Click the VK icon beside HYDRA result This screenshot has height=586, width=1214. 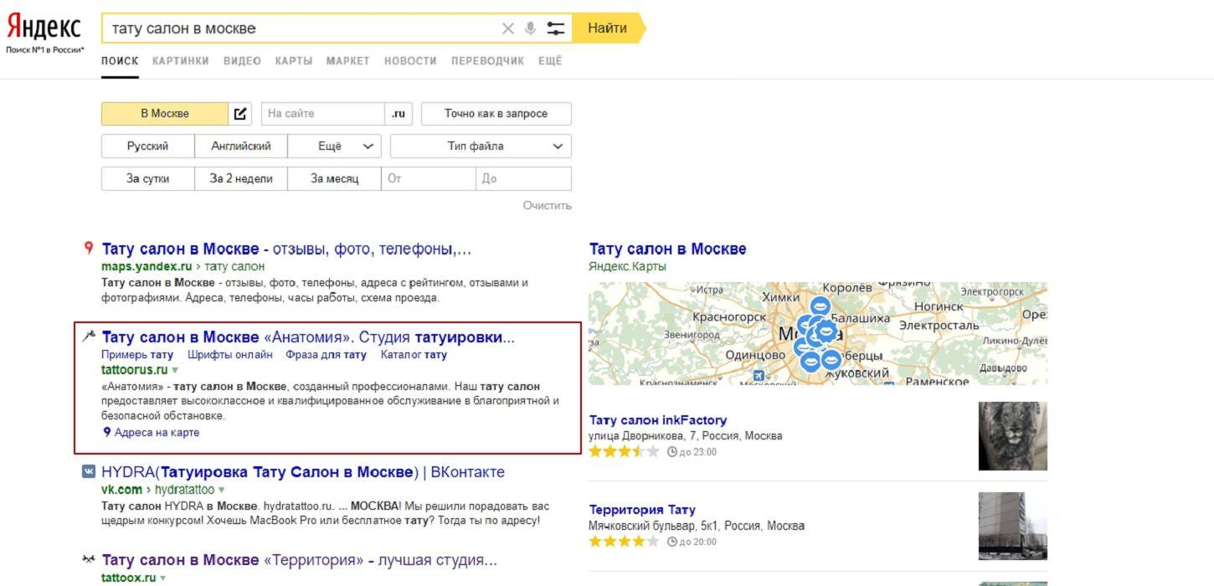[89, 472]
